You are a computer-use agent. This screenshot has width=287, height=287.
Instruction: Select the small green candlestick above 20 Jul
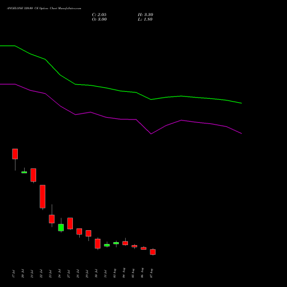(24, 172)
